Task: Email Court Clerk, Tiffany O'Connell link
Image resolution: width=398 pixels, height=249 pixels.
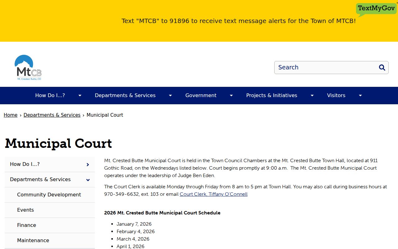Action: 214,194
